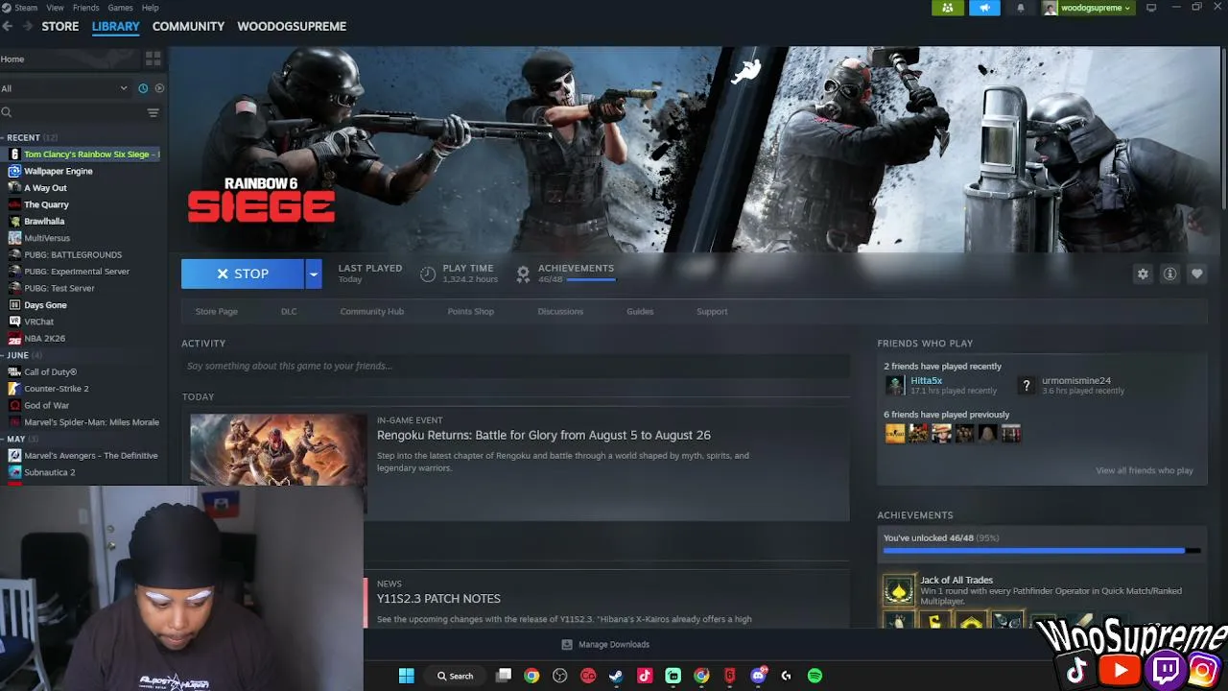Screen dimensions: 1228x691
Task: Click the Wallpaper Engine game icon
Action: [x=14, y=171]
